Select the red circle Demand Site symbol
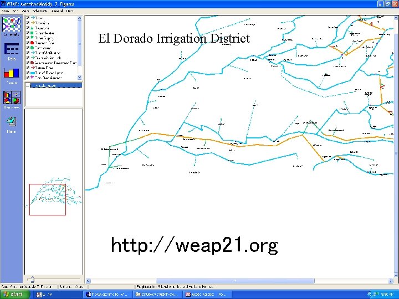This screenshot has height=299, width=399. click(32, 43)
